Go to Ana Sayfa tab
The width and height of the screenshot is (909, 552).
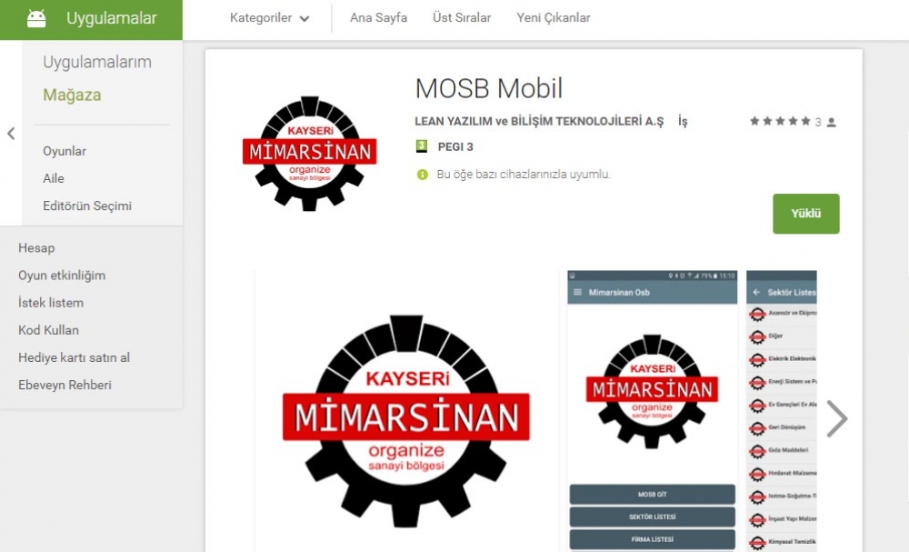coord(378,18)
